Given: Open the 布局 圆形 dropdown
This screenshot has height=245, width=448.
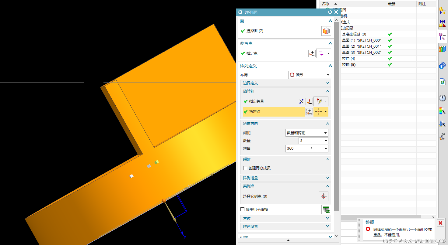Looking at the screenshot, I should pyautogui.click(x=310, y=75).
